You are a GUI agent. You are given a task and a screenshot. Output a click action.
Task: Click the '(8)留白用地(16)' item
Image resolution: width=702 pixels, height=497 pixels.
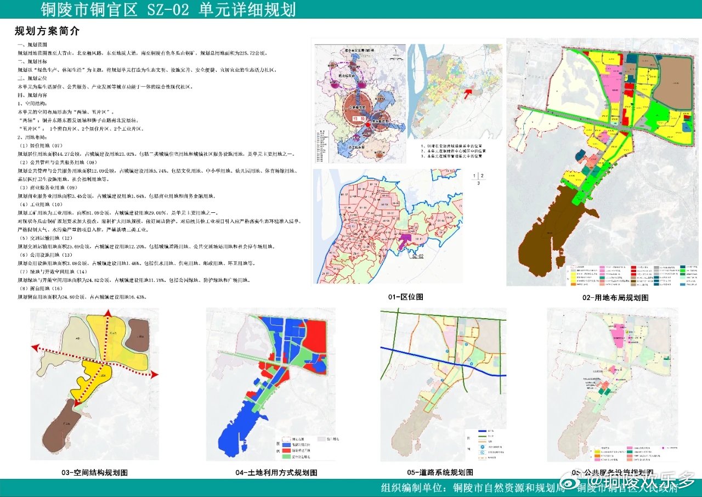pyautogui.click(x=42, y=289)
